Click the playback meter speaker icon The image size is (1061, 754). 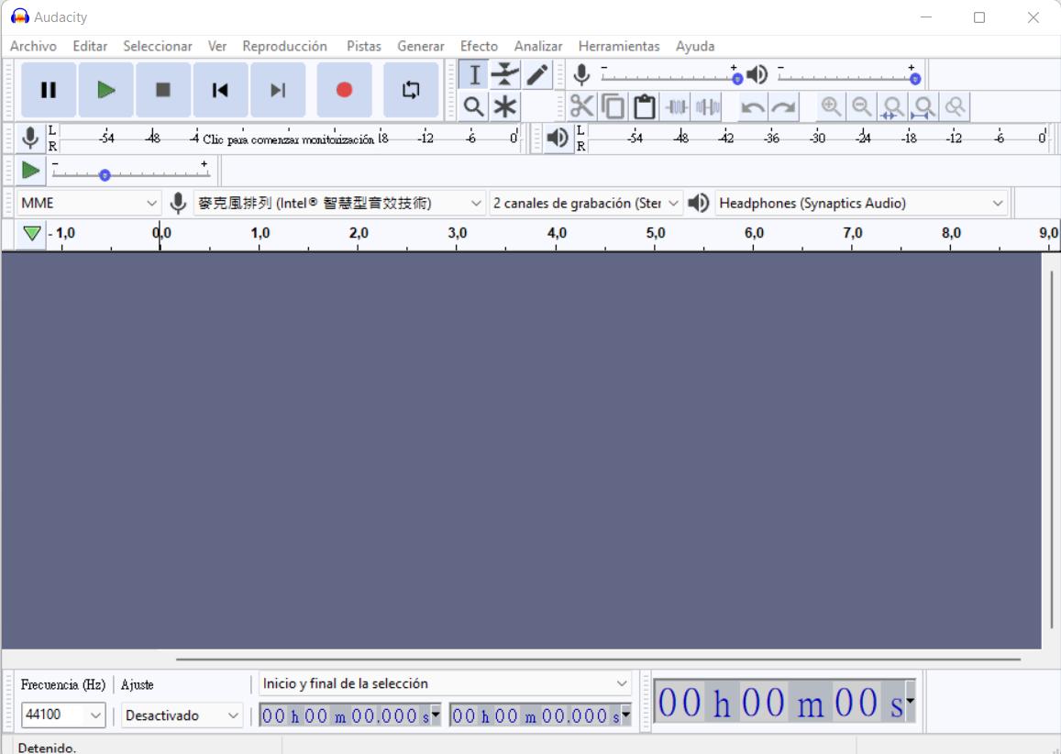(x=558, y=139)
